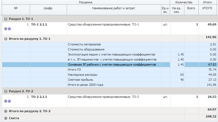
Task: Collapse the Раздел 2. ТО-2 section
Action: coord(6,91)
